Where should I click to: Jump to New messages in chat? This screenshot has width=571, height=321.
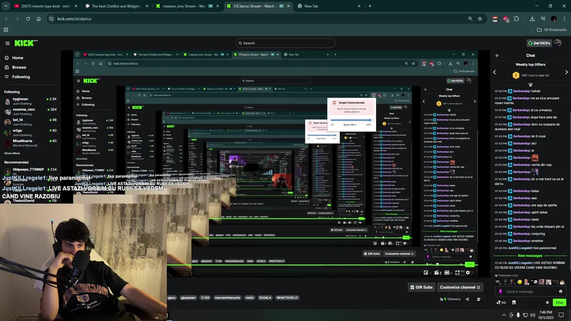click(x=530, y=256)
